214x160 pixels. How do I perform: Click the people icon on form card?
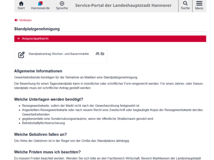coord(98,54)
